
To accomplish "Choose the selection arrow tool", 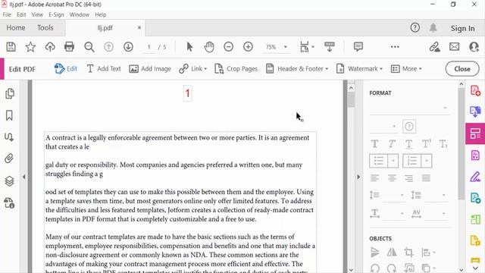I will tap(189, 47).
